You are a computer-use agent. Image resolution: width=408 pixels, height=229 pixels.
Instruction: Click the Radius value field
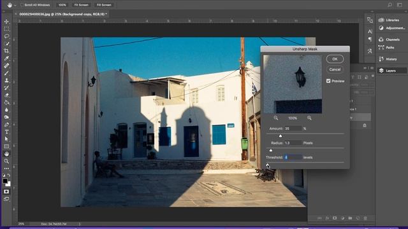coord(293,142)
